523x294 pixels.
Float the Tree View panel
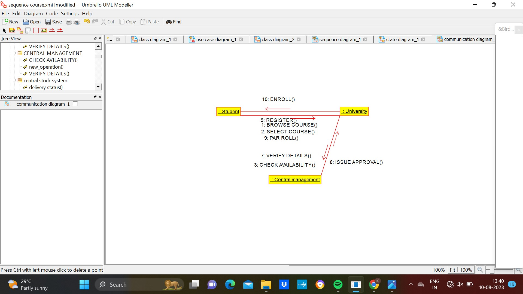95,38
